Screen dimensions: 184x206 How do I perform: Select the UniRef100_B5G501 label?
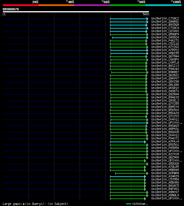[x=165, y=145]
